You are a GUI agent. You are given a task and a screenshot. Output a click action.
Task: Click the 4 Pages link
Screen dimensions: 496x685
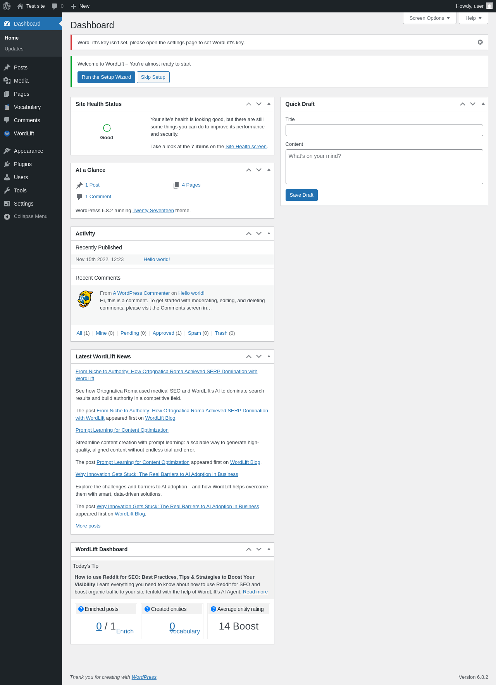coord(191,185)
